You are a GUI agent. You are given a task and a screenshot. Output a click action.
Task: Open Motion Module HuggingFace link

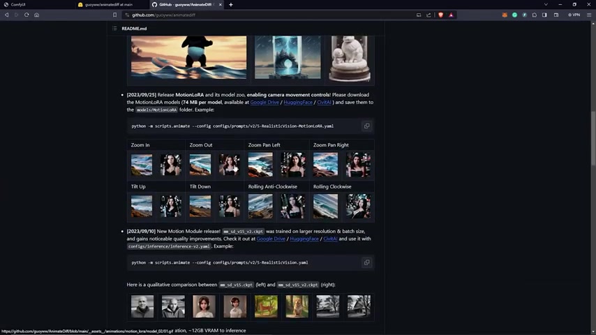click(x=304, y=239)
